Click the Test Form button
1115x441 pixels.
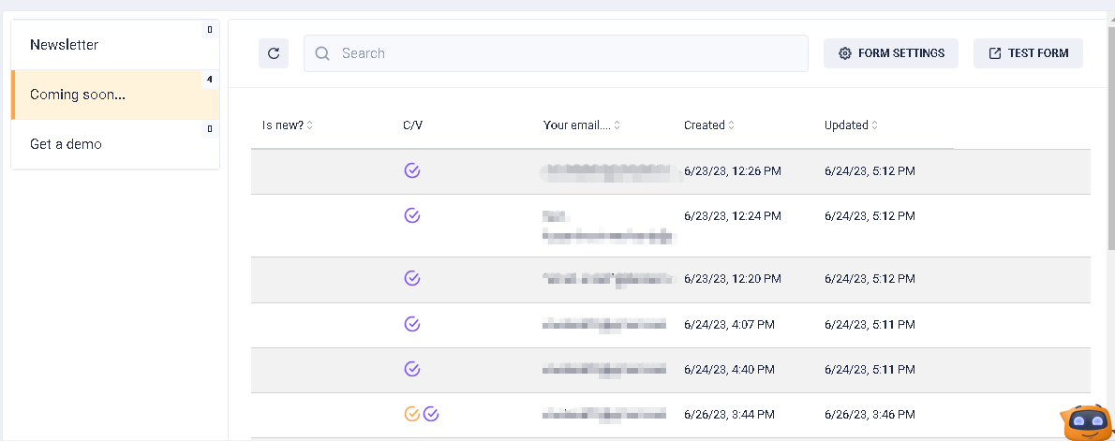[1028, 53]
